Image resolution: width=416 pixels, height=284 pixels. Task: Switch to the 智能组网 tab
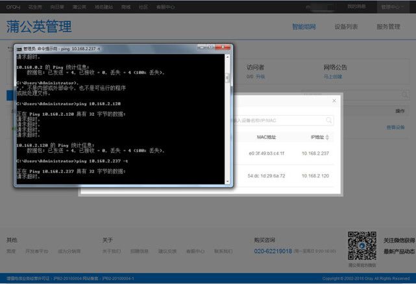click(304, 27)
